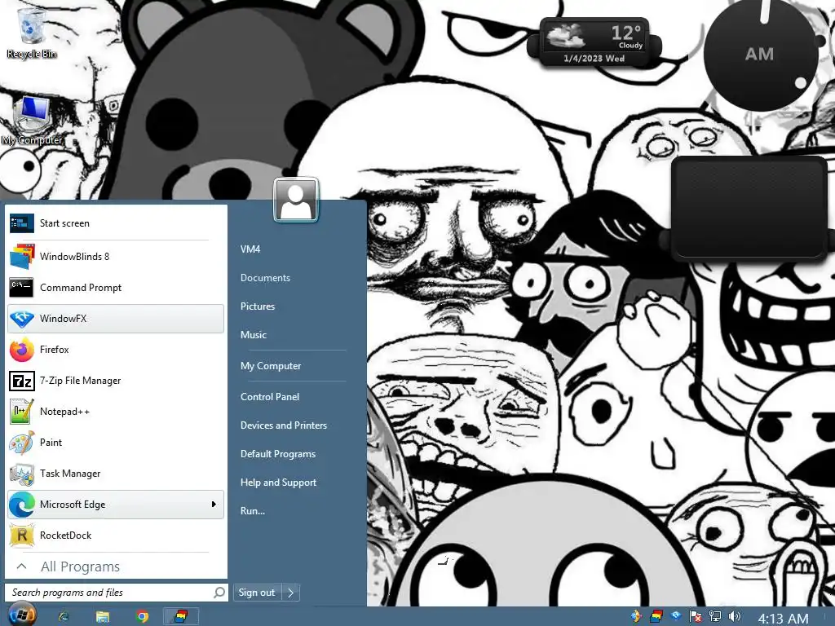The width and height of the screenshot is (835, 626).
Task: Open My Computer in Start menu
Action: pyautogui.click(x=271, y=366)
